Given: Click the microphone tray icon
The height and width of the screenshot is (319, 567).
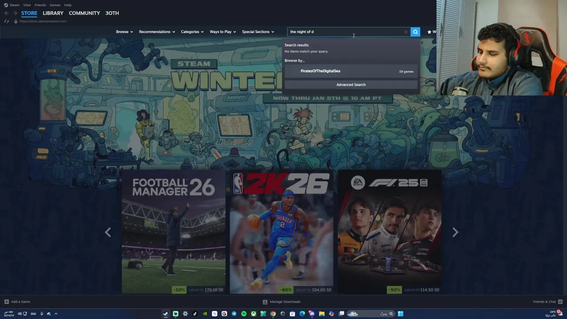Looking at the screenshot, I should 42,314.
